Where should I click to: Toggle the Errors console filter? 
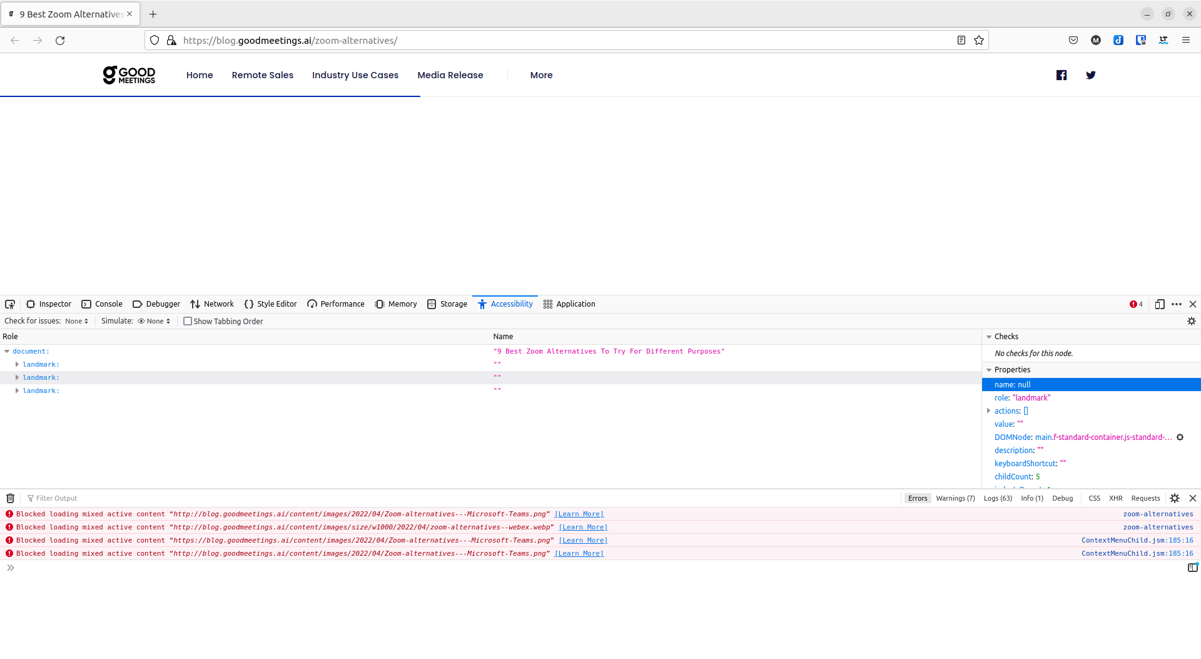pyautogui.click(x=918, y=499)
